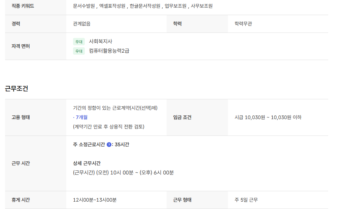Click the 한글문서작성원 job keyword

pos(145,6)
